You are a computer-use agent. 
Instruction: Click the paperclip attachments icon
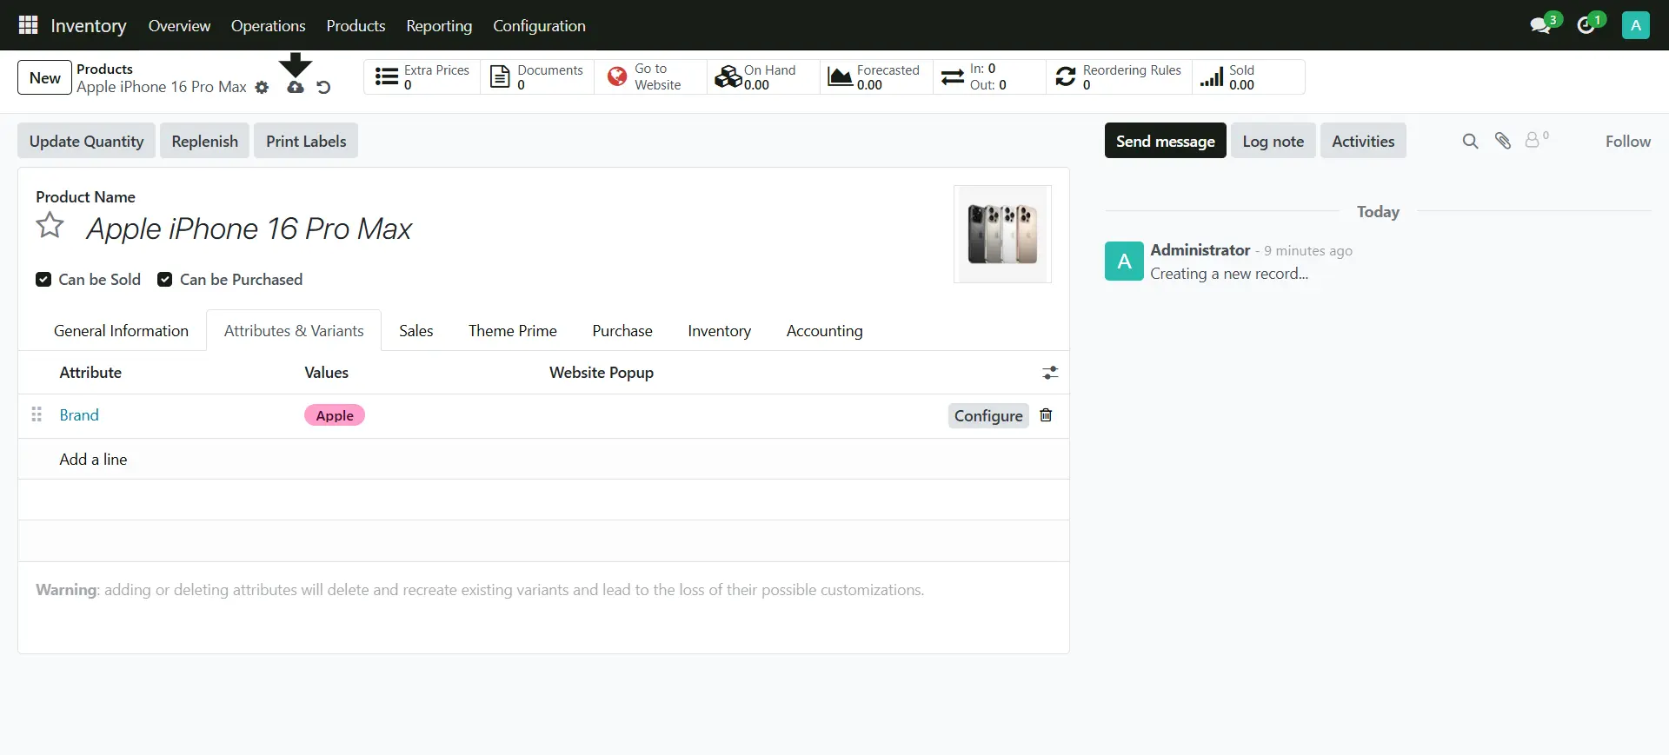pyautogui.click(x=1503, y=141)
